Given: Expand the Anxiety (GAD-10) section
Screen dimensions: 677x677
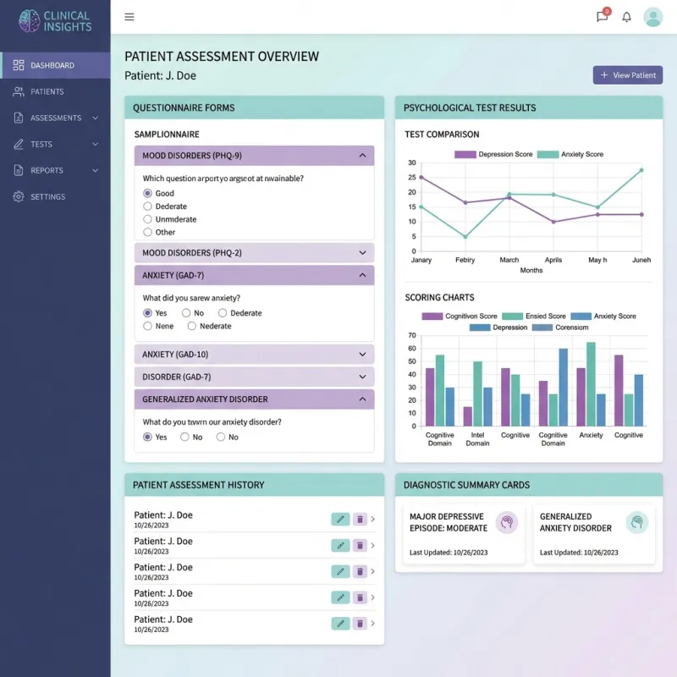Looking at the screenshot, I should [x=362, y=355].
